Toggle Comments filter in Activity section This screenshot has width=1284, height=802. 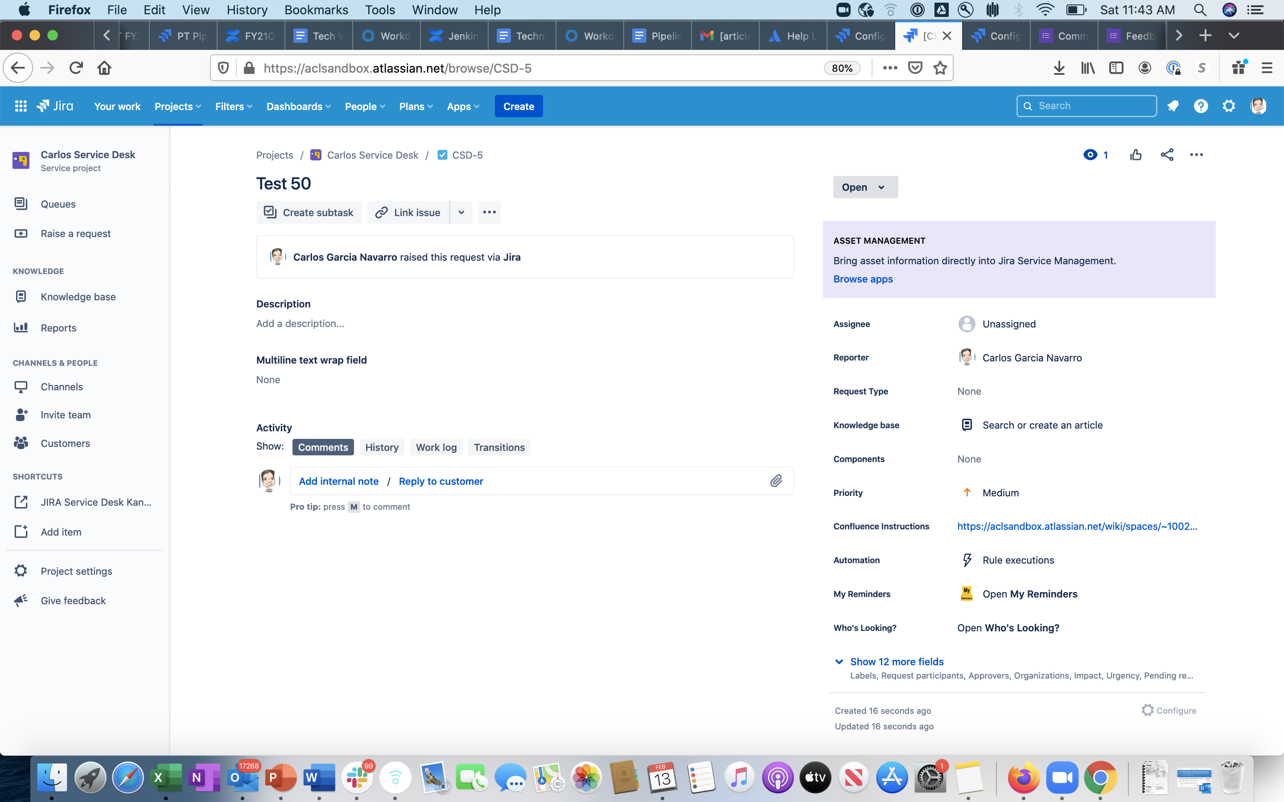(323, 446)
